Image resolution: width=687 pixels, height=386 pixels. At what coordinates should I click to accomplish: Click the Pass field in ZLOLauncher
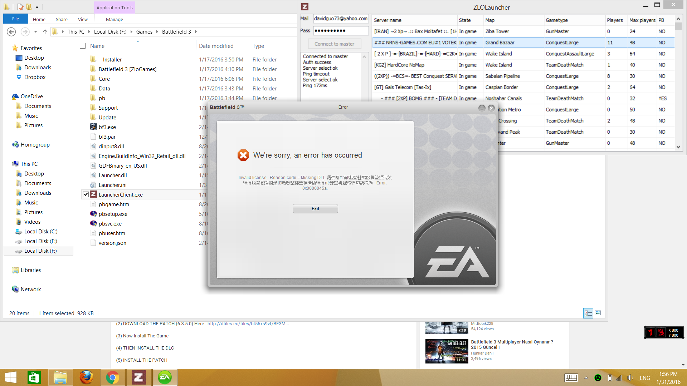[x=341, y=31]
